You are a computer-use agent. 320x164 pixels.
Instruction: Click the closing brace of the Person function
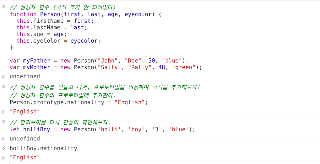(11, 47)
